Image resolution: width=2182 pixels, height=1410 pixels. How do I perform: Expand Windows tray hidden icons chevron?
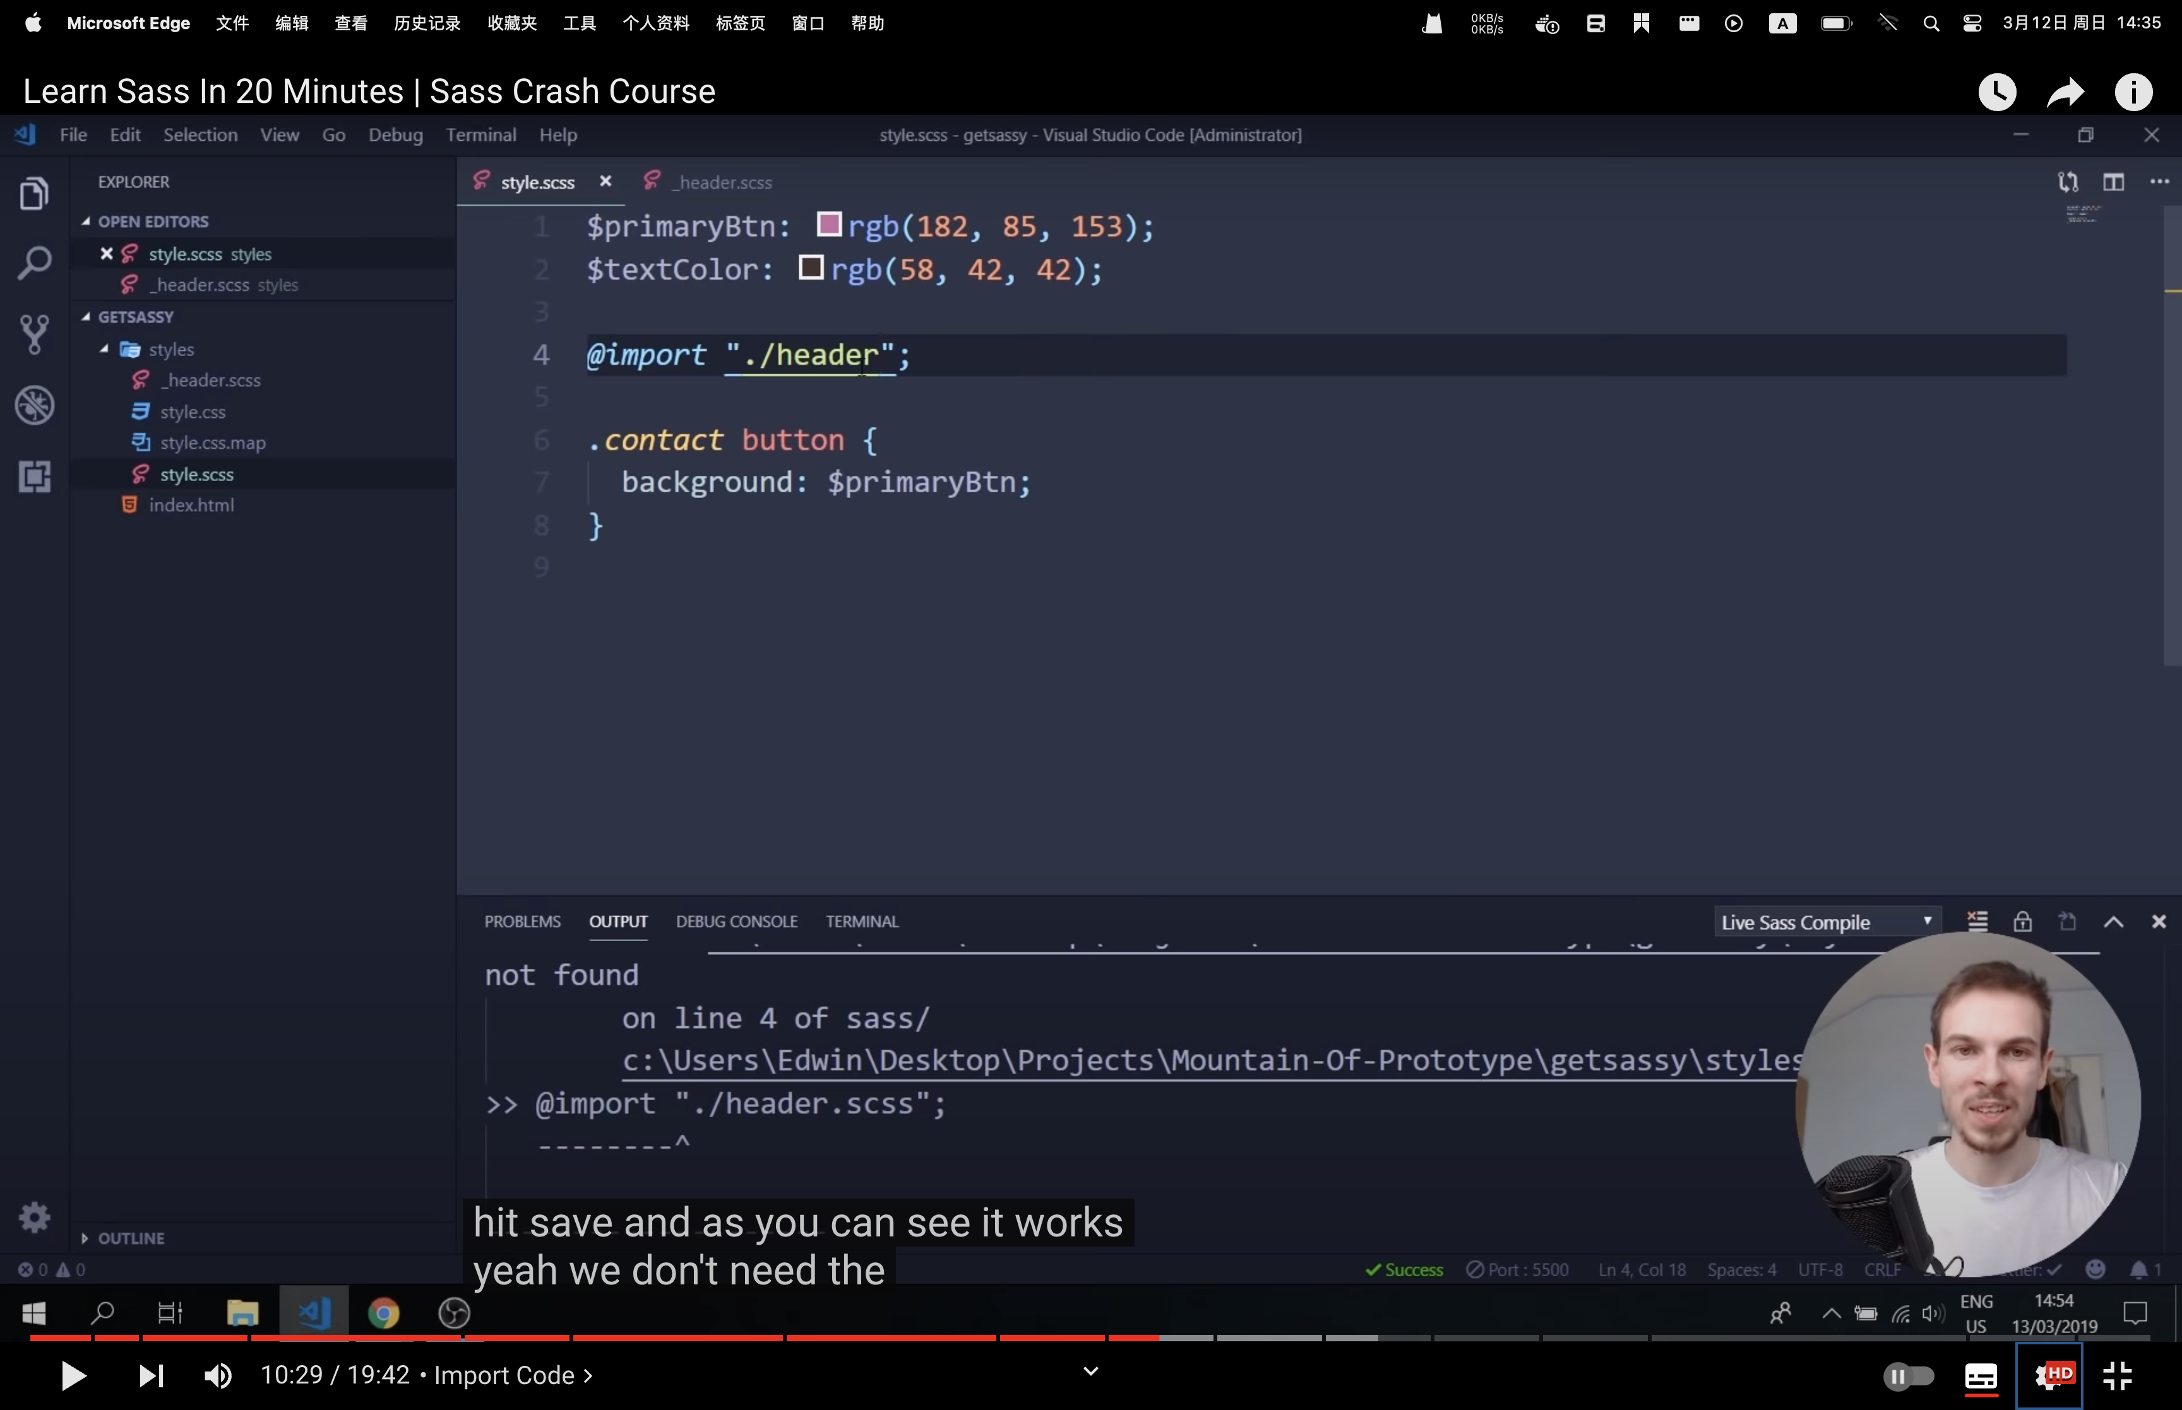click(x=1832, y=1314)
